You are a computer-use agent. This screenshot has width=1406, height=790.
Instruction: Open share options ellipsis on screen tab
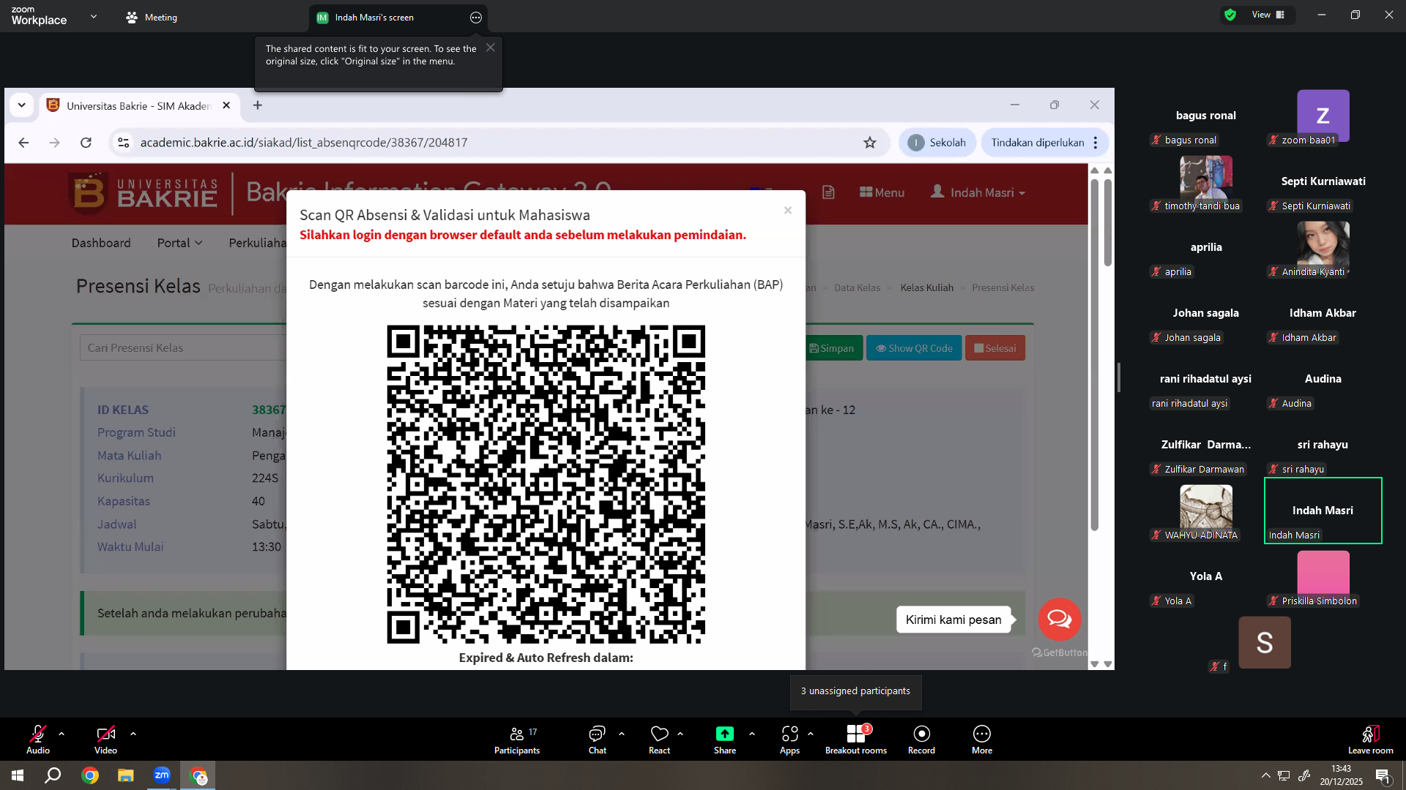[476, 18]
